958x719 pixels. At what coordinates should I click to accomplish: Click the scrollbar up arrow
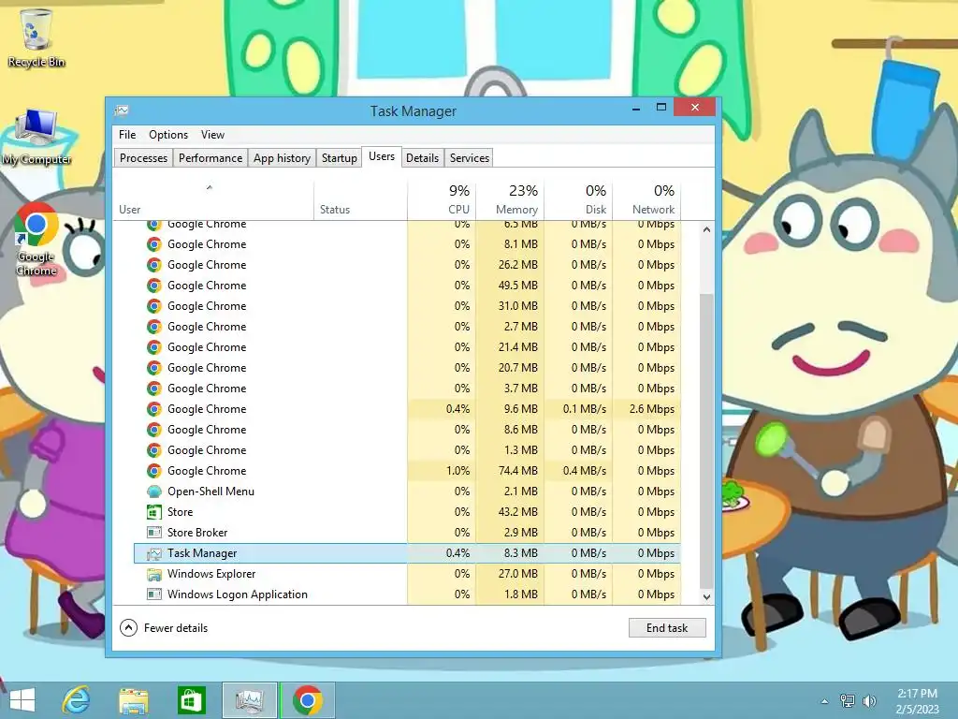[706, 230]
